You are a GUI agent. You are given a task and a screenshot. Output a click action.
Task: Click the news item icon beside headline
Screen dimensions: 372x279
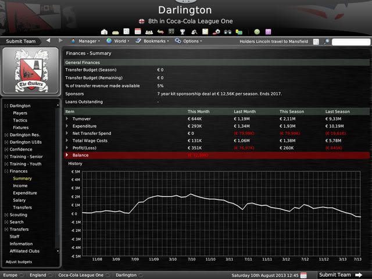[x=316, y=42]
